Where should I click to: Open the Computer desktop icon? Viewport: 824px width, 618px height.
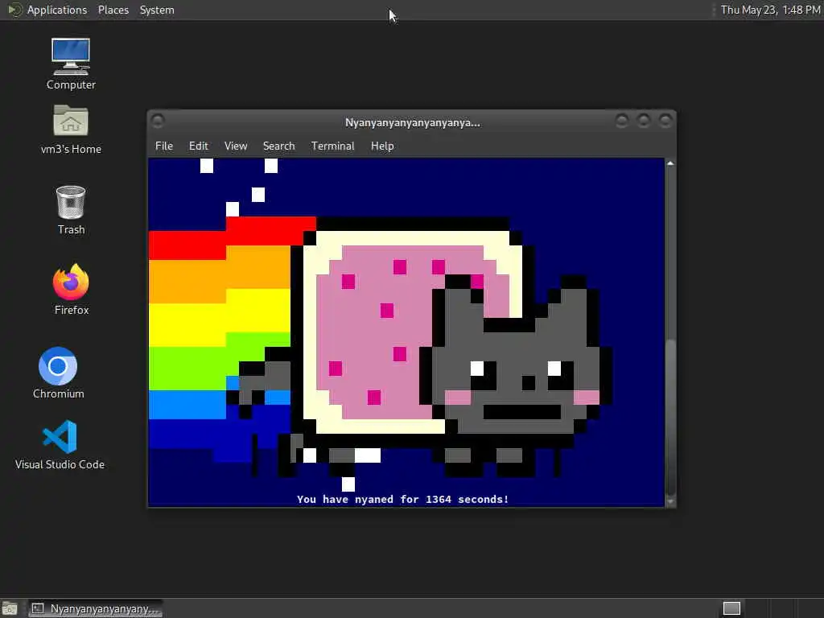coord(71,64)
